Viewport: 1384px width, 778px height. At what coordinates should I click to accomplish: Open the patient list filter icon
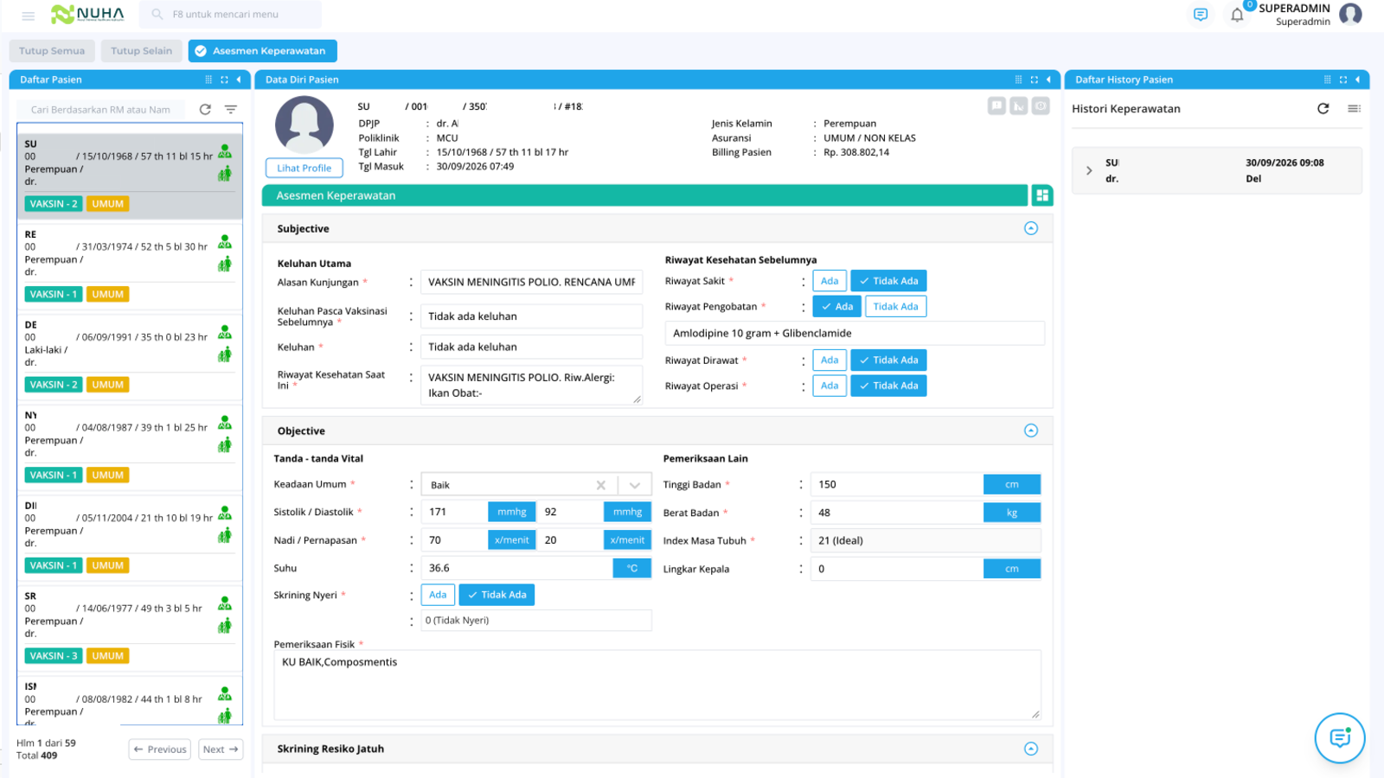click(x=231, y=110)
